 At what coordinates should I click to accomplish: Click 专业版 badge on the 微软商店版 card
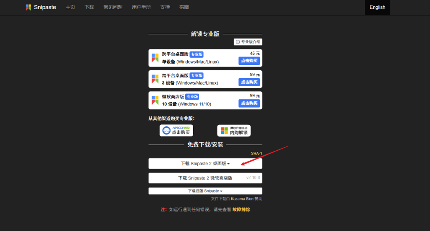[x=192, y=97]
